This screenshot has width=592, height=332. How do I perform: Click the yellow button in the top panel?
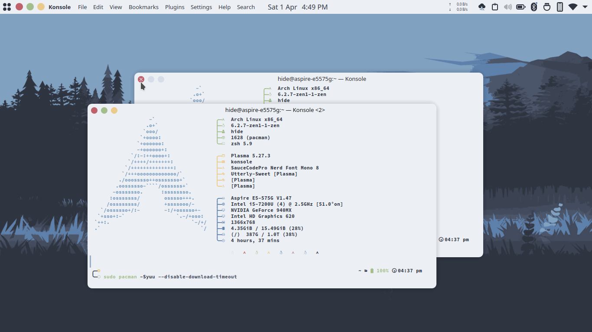pyautogui.click(x=41, y=7)
